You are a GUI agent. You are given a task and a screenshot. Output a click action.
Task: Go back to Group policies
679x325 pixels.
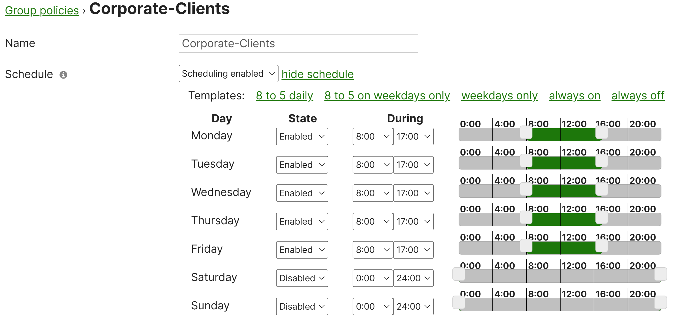(x=42, y=11)
